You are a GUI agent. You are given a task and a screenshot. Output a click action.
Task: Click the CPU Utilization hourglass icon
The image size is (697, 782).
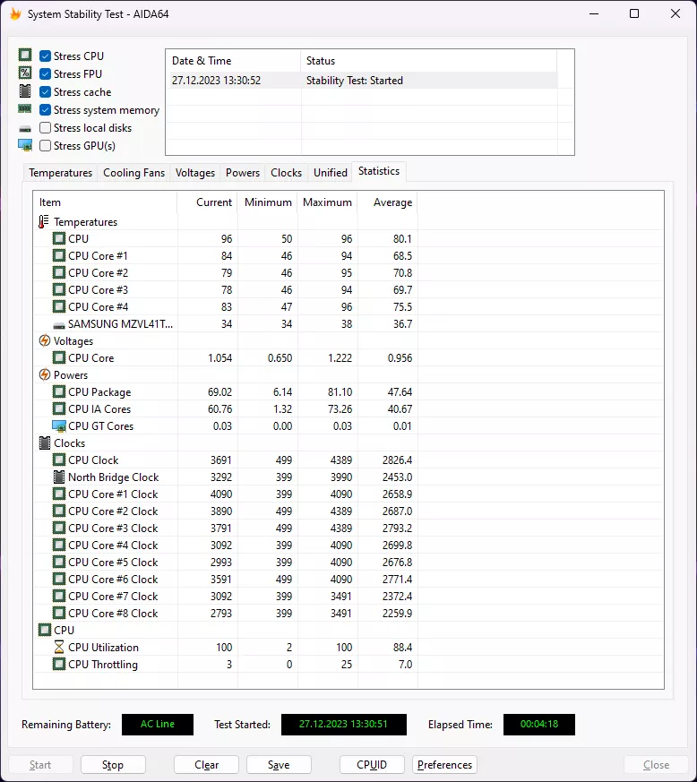59,647
